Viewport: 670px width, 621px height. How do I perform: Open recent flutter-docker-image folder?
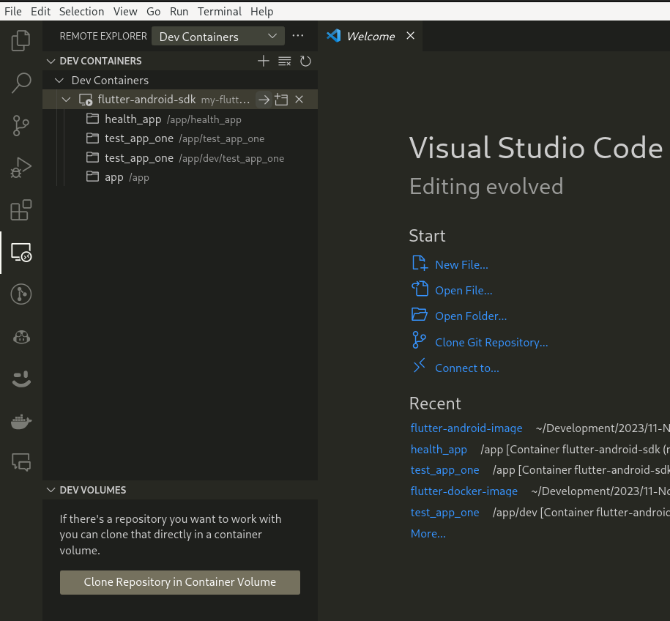464,491
